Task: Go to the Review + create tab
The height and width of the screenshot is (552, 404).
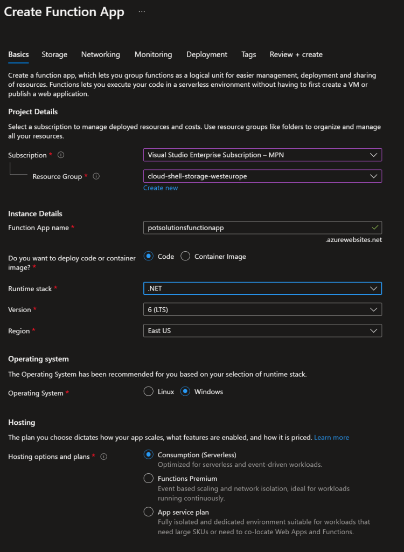Action: (x=296, y=54)
